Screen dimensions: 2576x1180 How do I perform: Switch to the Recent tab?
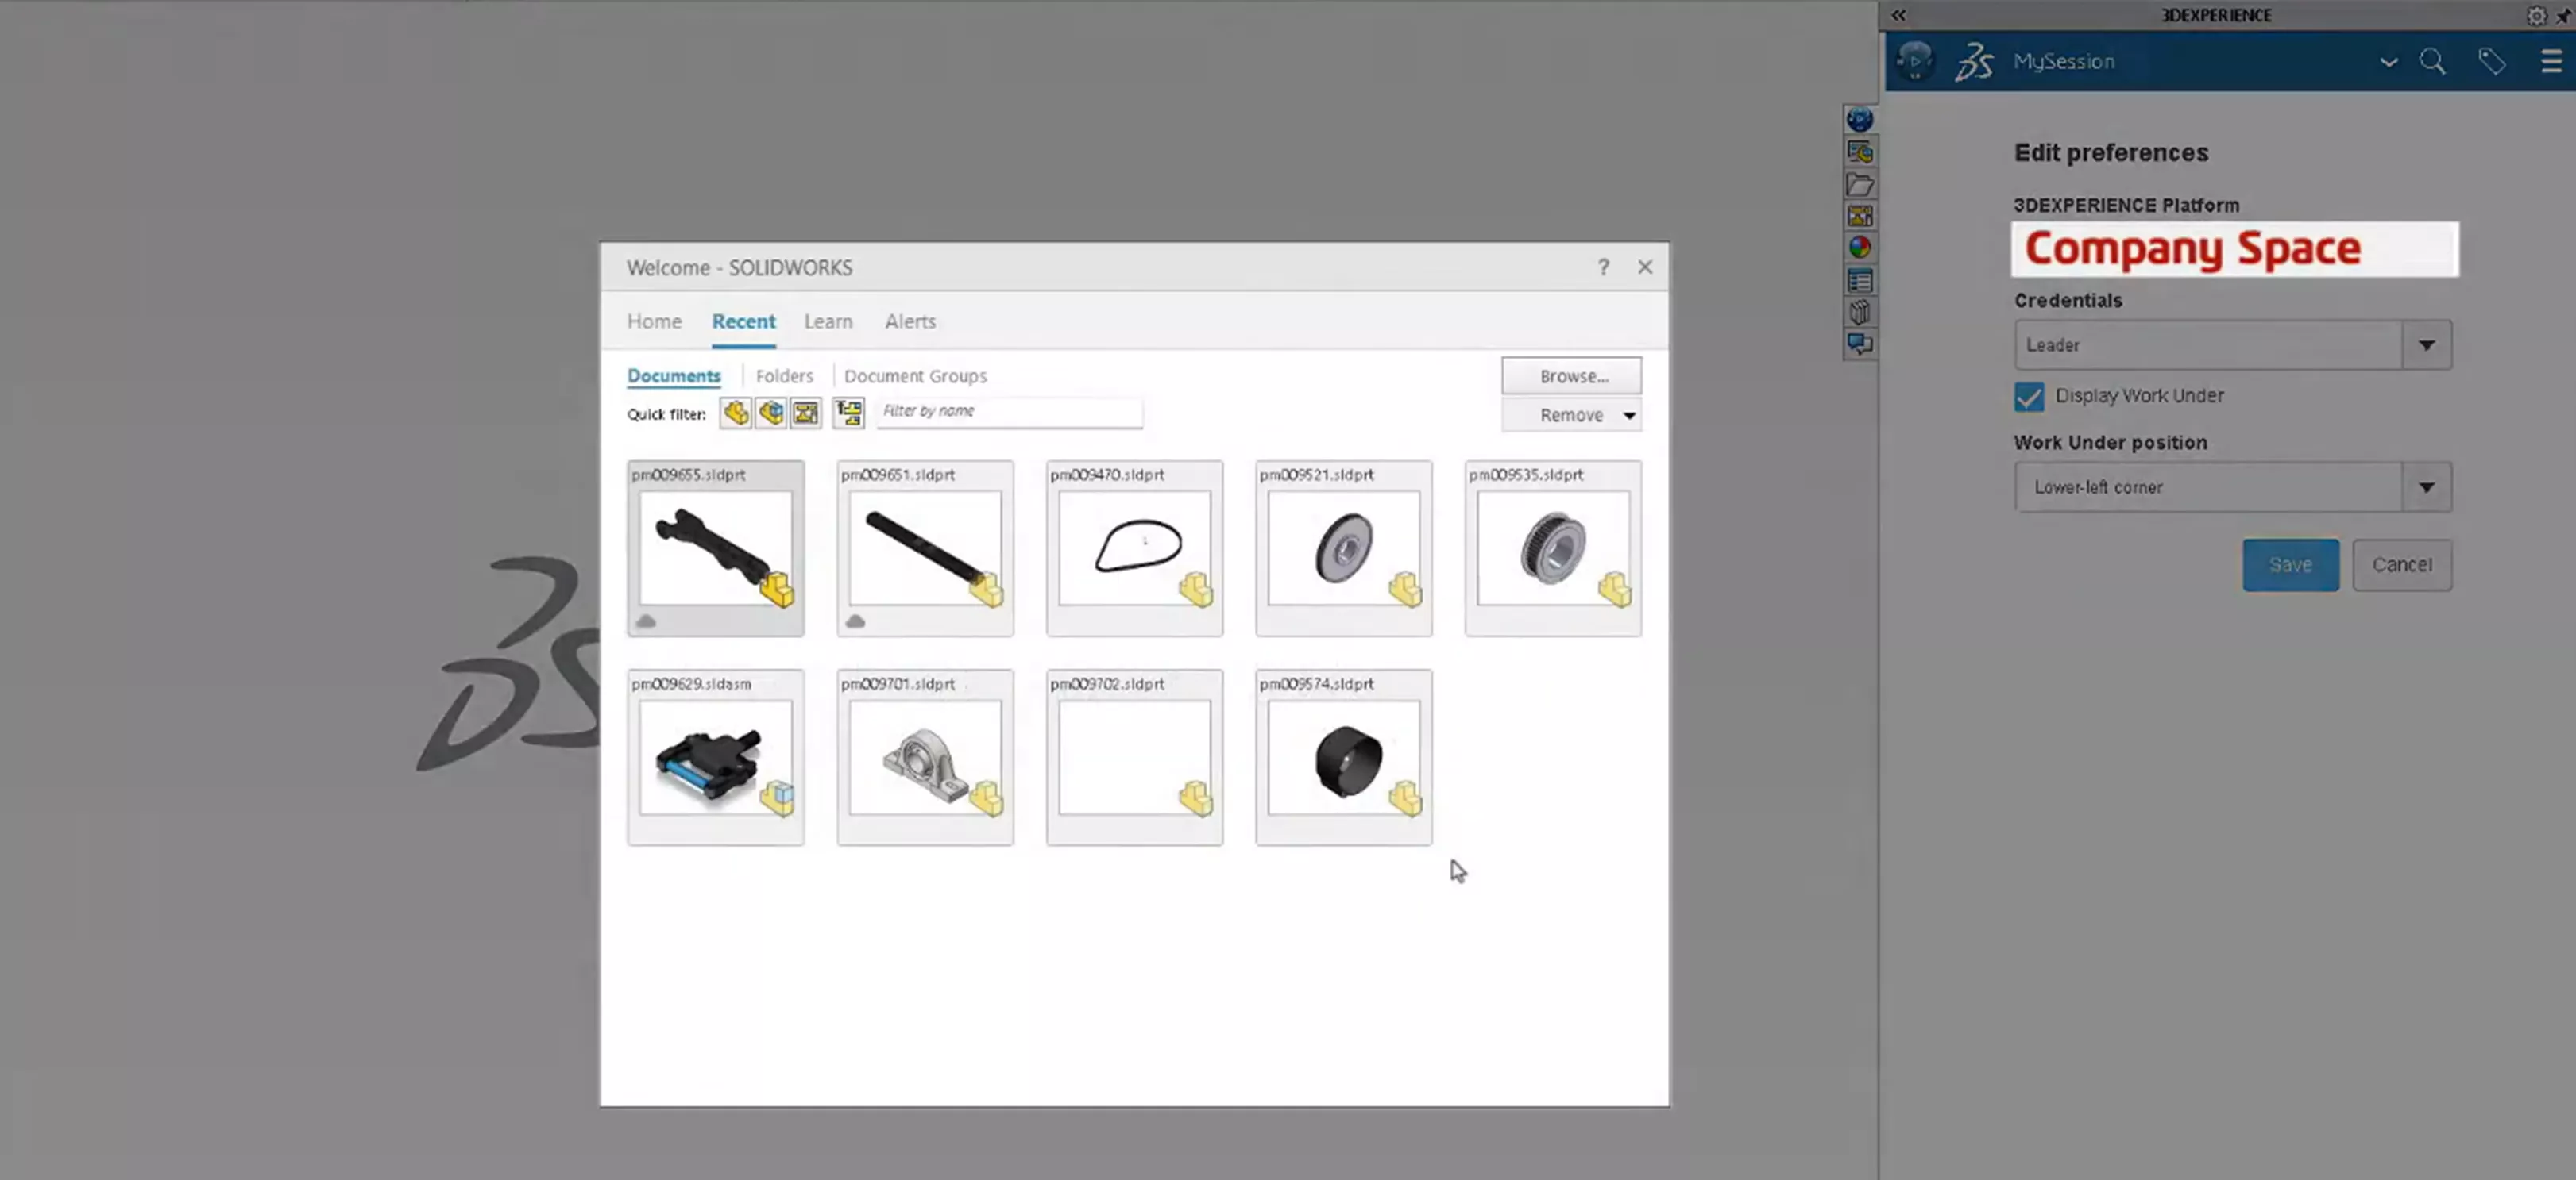(x=743, y=321)
